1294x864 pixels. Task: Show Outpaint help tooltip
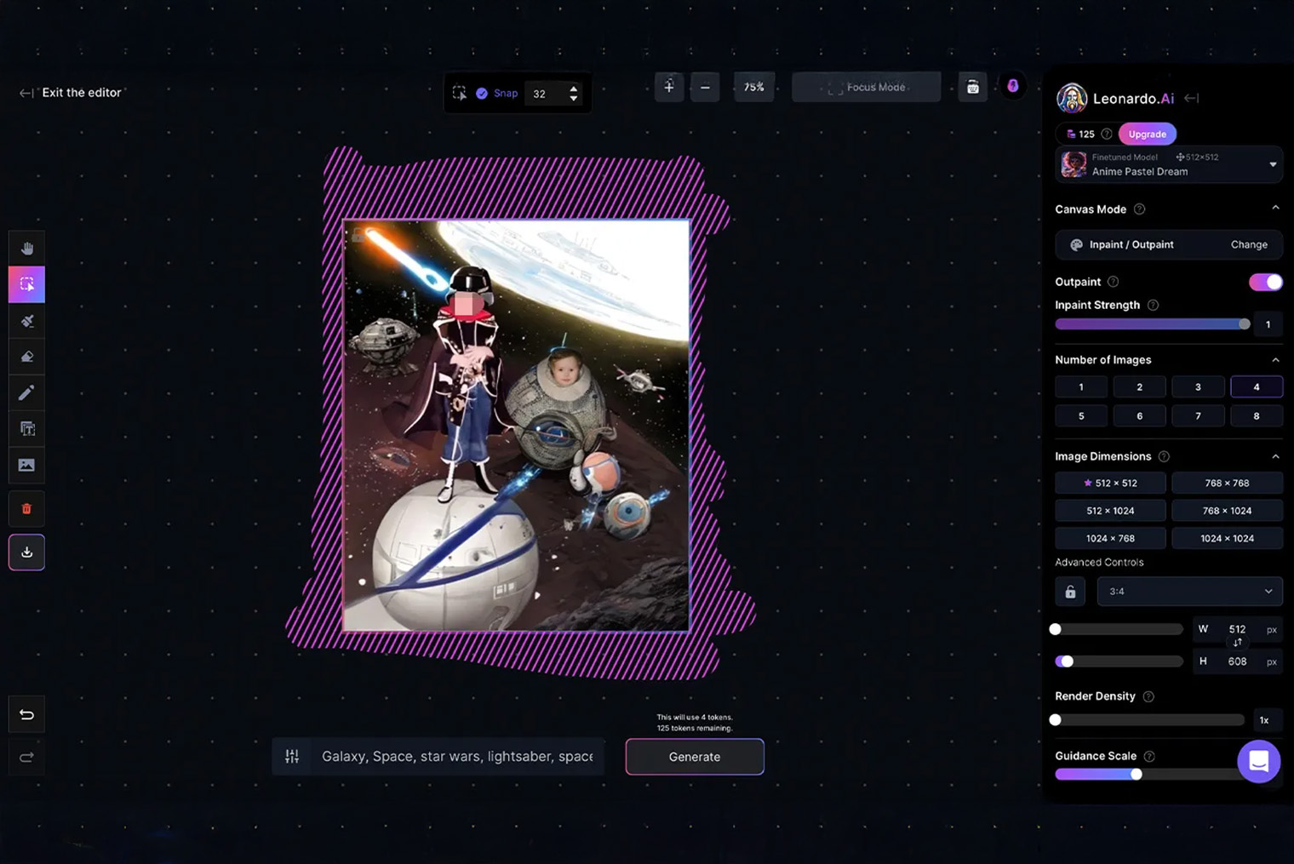1113,282
